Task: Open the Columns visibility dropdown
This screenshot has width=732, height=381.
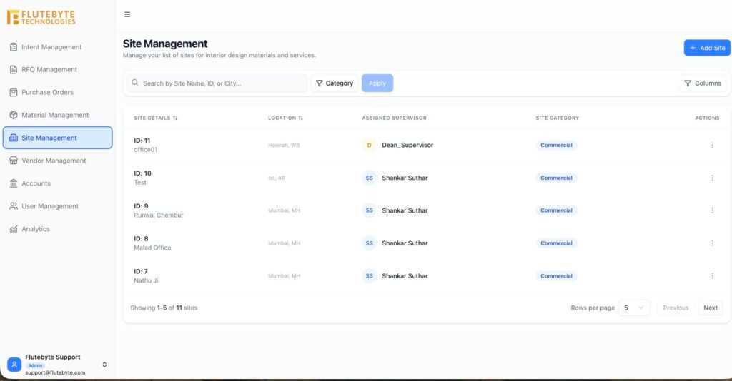Action: click(x=703, y=83)
